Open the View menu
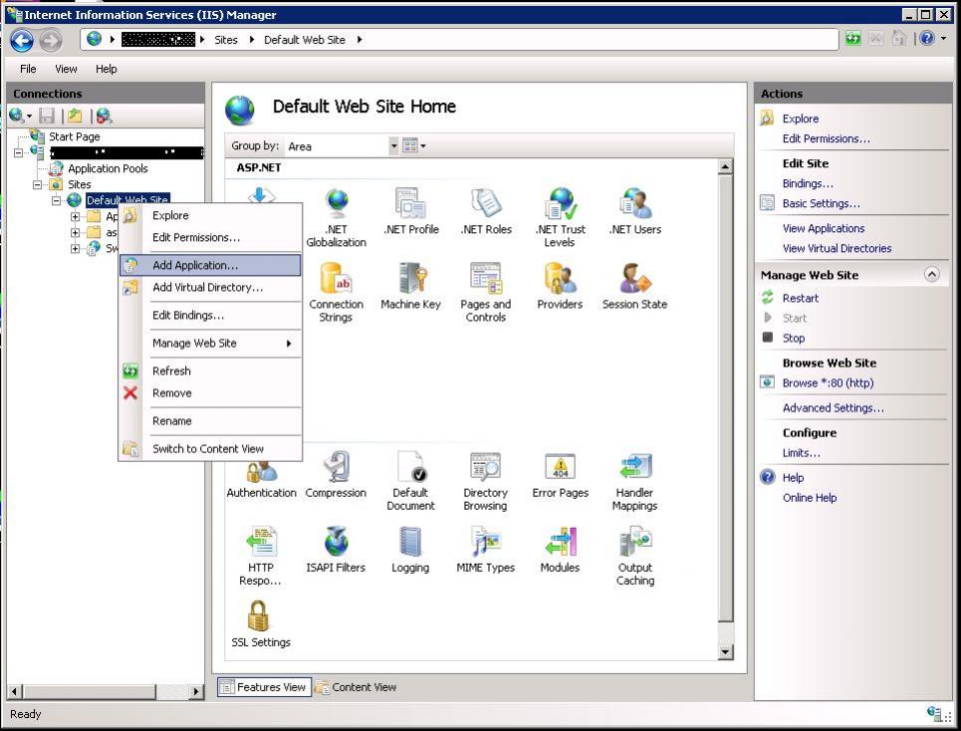This screenshot has height=731, width=961. point(66,69)
